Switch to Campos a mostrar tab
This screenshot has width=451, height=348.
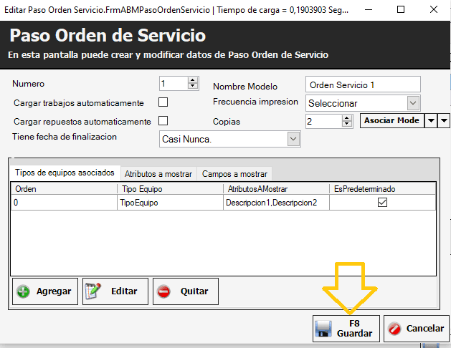point(234,173)
